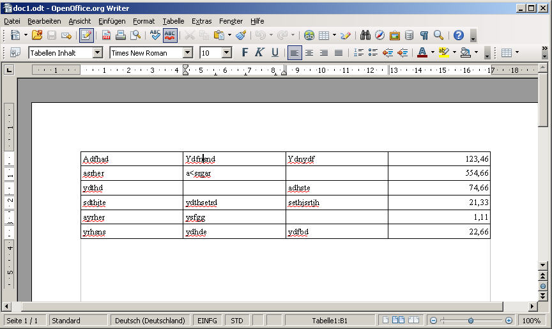Open the Tabelle menu
552x329 pixels.
pyautogui.click(x=173, y=21)
